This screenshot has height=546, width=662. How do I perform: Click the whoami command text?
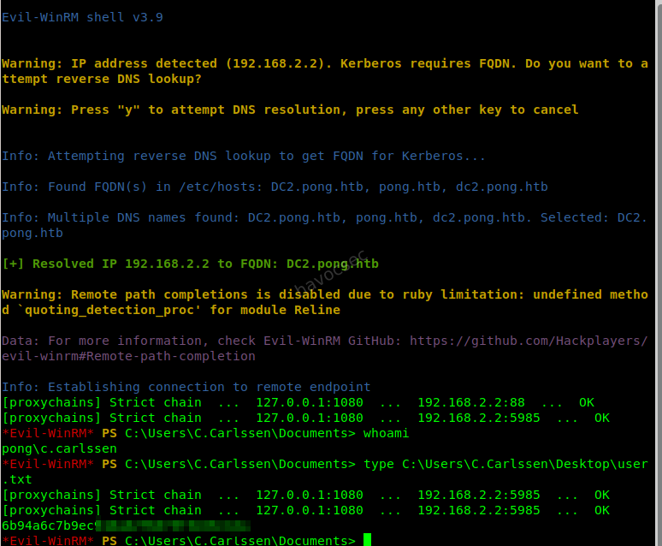(386, 433)
